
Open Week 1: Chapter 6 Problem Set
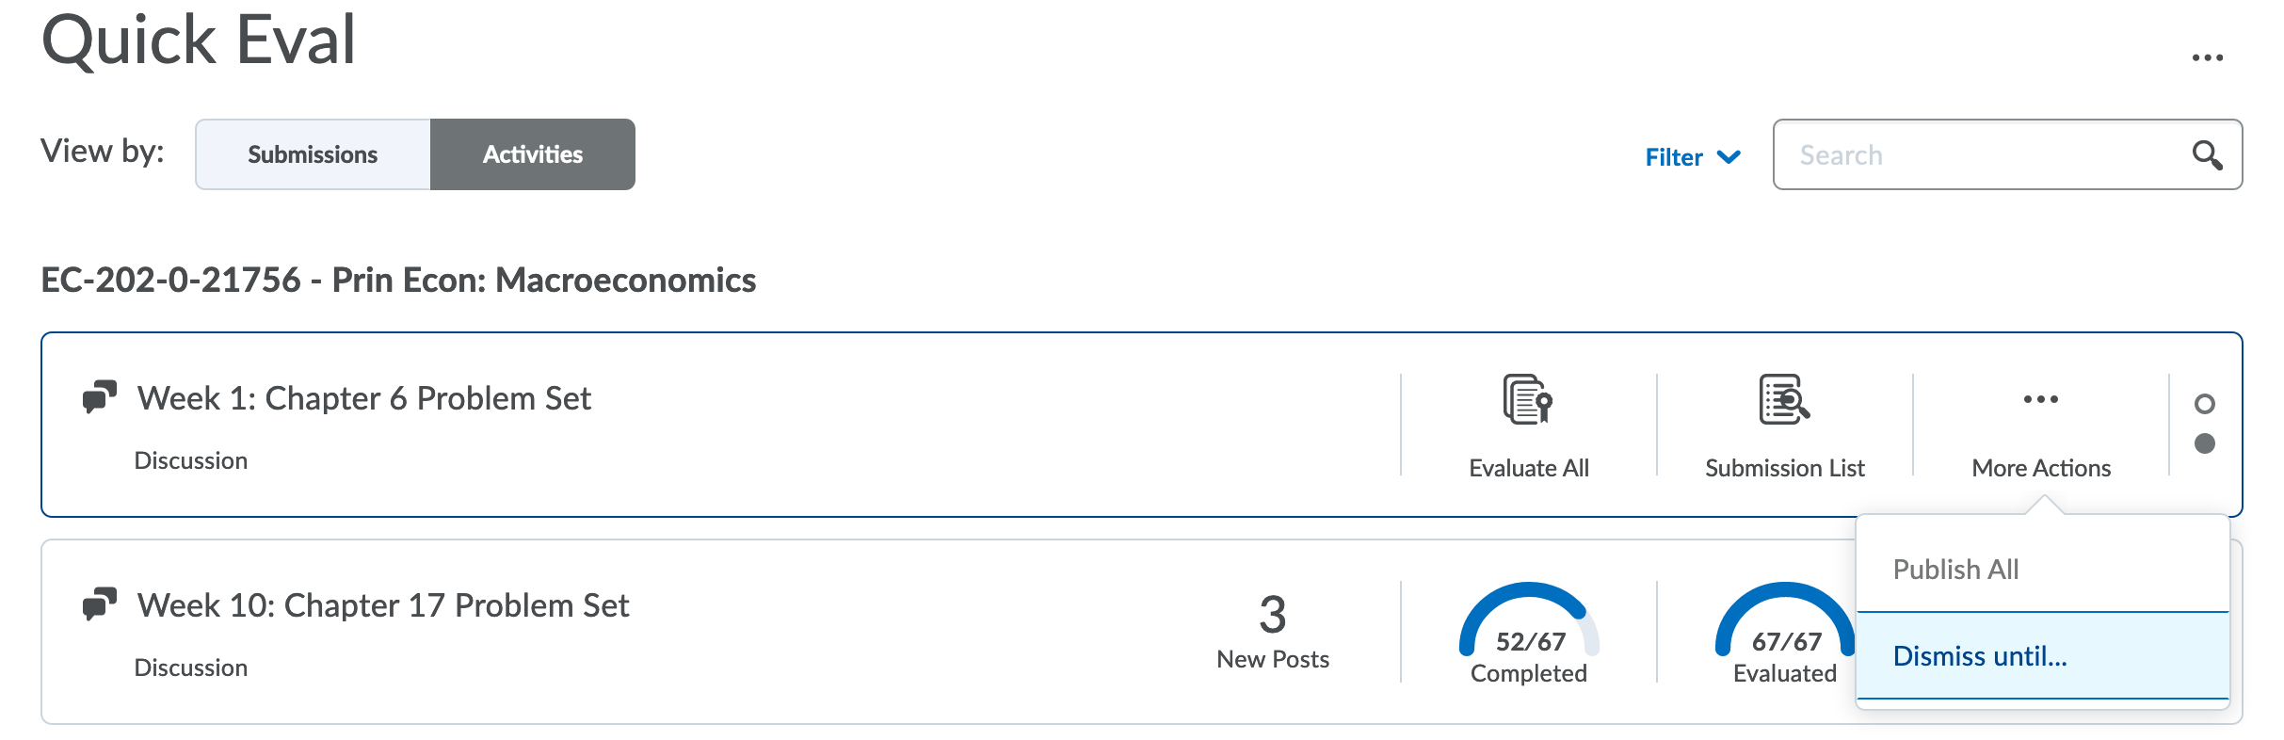(x=364, y=398)
